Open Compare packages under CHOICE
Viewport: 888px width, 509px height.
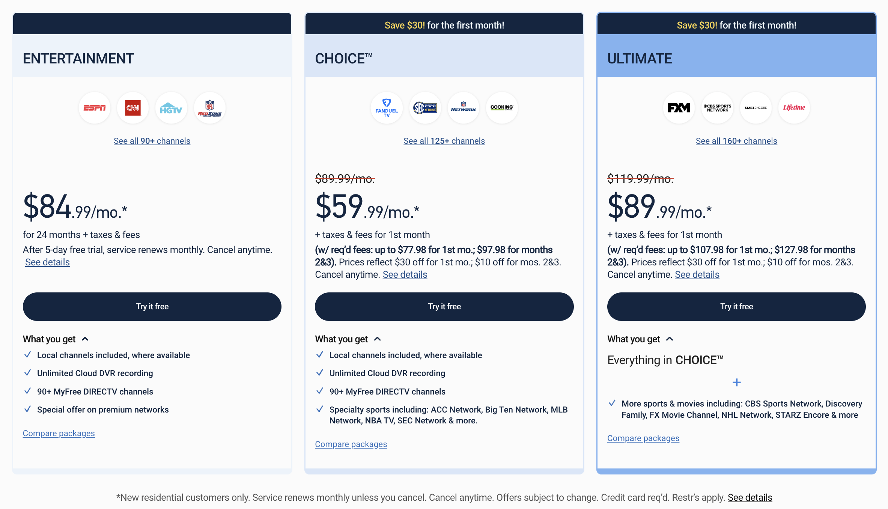(x=351, y=444)
